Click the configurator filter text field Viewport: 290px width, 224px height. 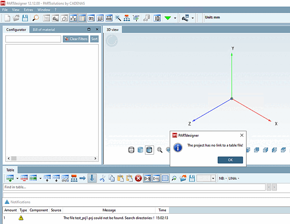pos(33,39)
